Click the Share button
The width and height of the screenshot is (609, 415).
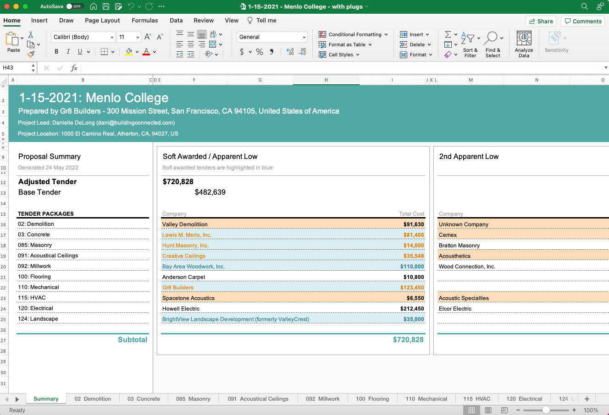pos(541,21)
